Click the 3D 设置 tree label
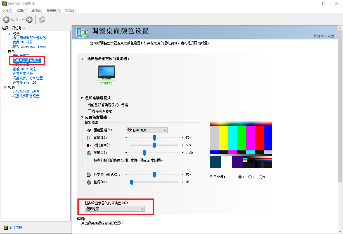 coord(14,34)
